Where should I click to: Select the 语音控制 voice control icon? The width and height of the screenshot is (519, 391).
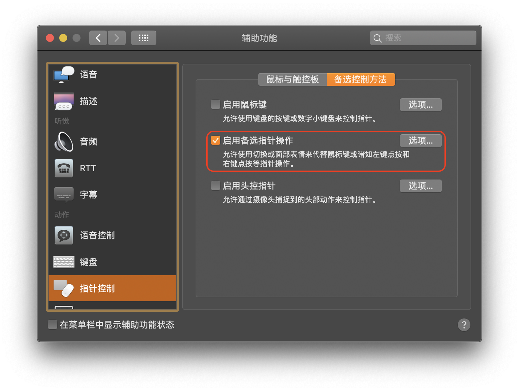click(x=64, y=235)
